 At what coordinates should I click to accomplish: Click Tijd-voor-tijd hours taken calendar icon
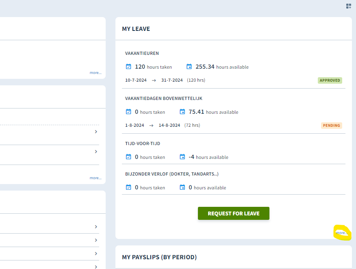tap(128, 157)
